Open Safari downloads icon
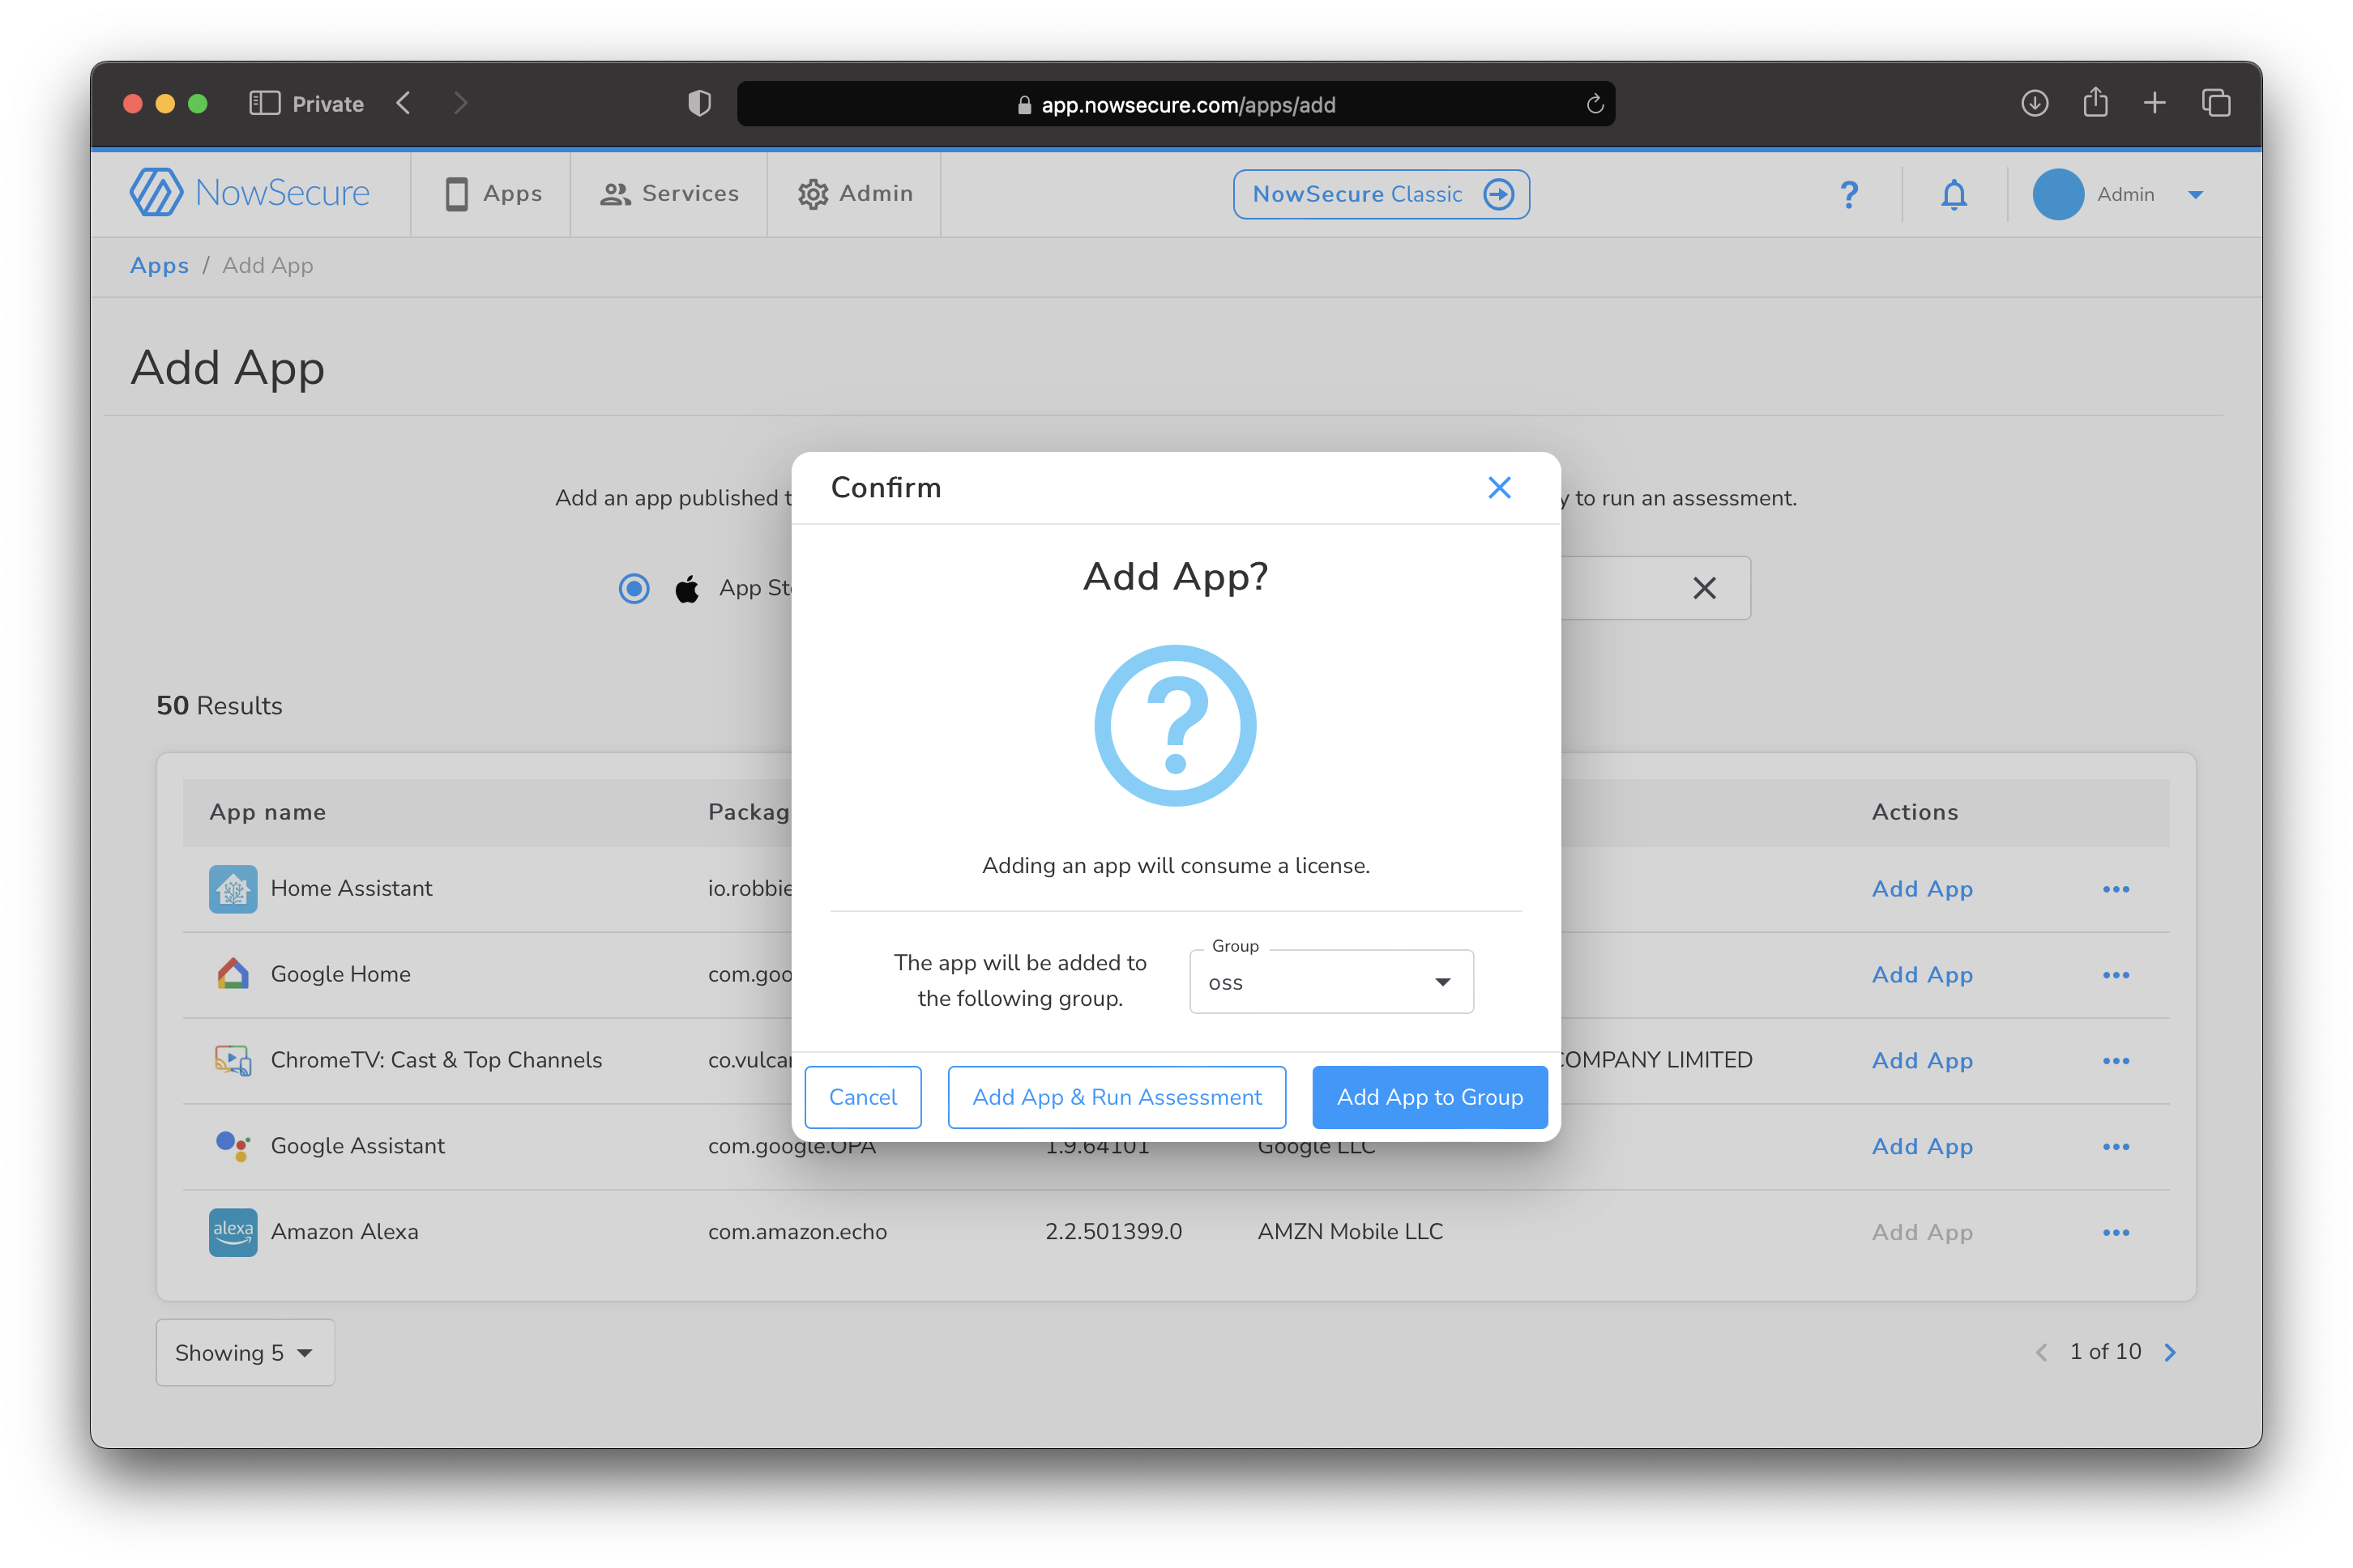 pyautogui.click(x=2034, y=103)
